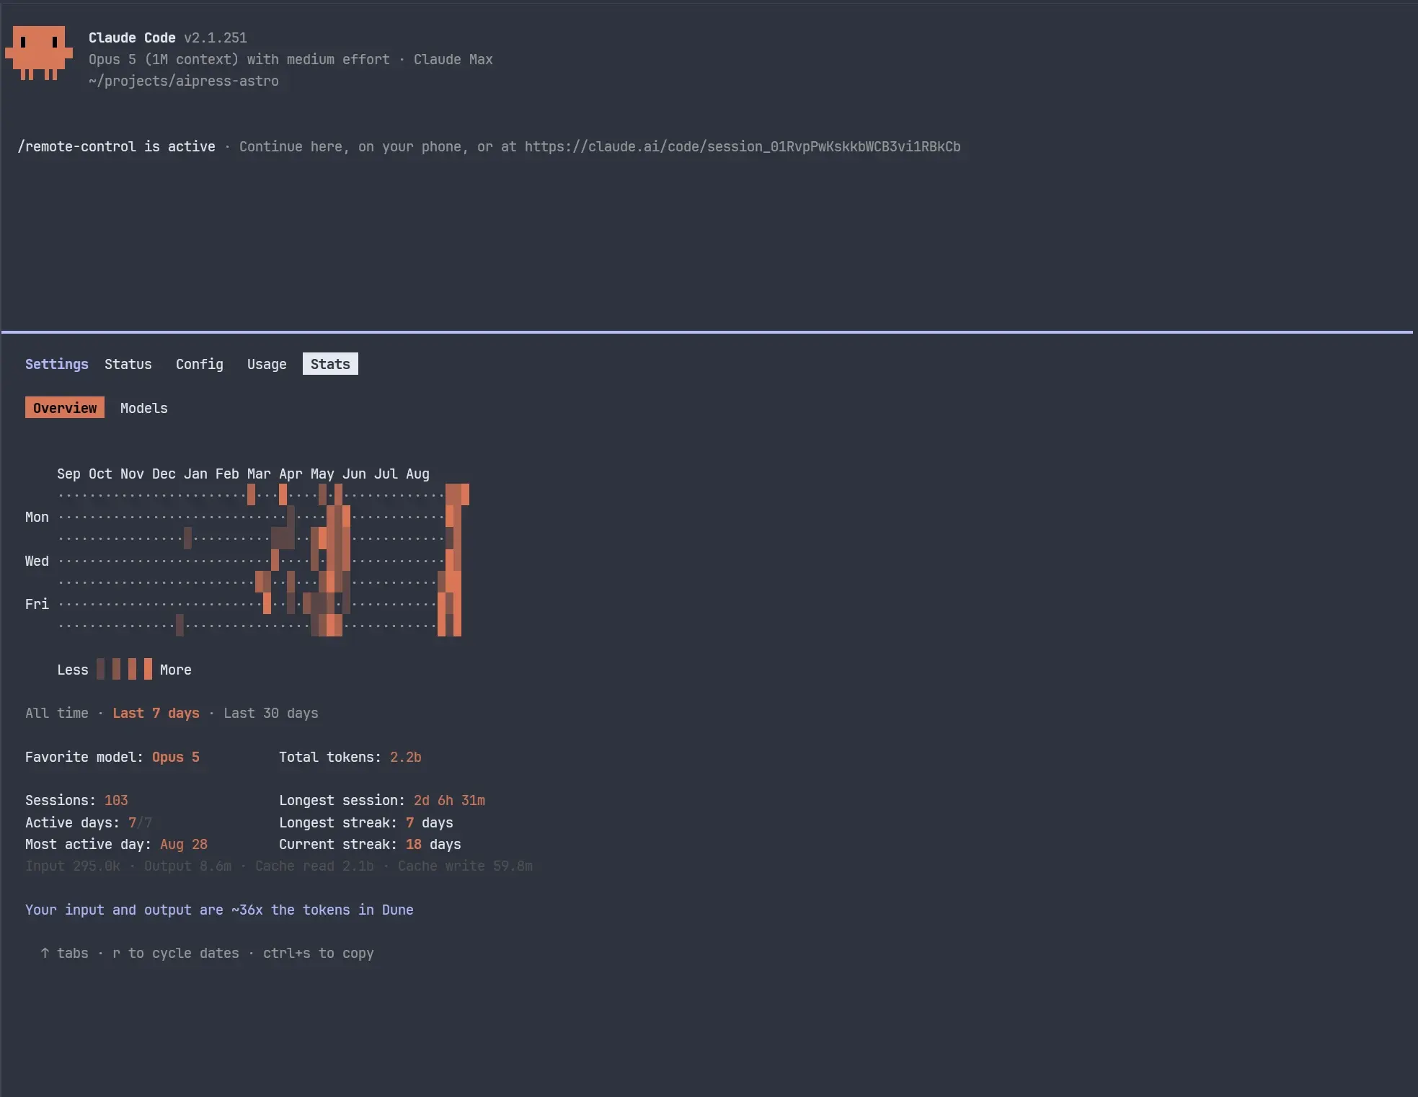This screenshot has width=1418, height=1097.
Task: Click the Active days value 7/7
Action: (140, 822)
